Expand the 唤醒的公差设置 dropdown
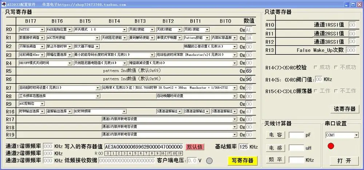 [210, 46]
